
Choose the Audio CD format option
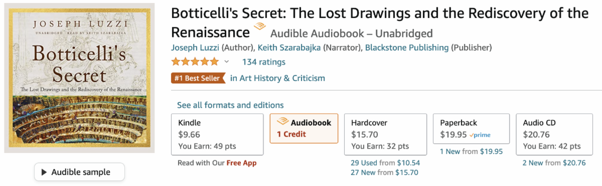tap(554, 134)
